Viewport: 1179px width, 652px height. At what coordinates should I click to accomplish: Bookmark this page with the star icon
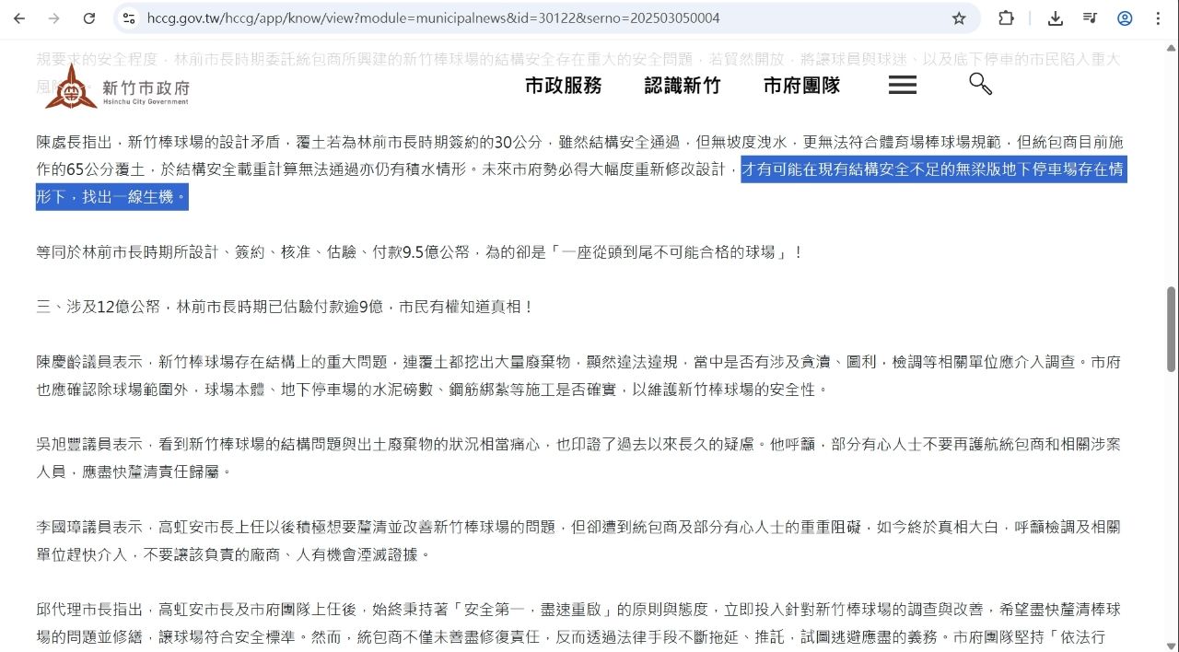(x=959, y=18)
